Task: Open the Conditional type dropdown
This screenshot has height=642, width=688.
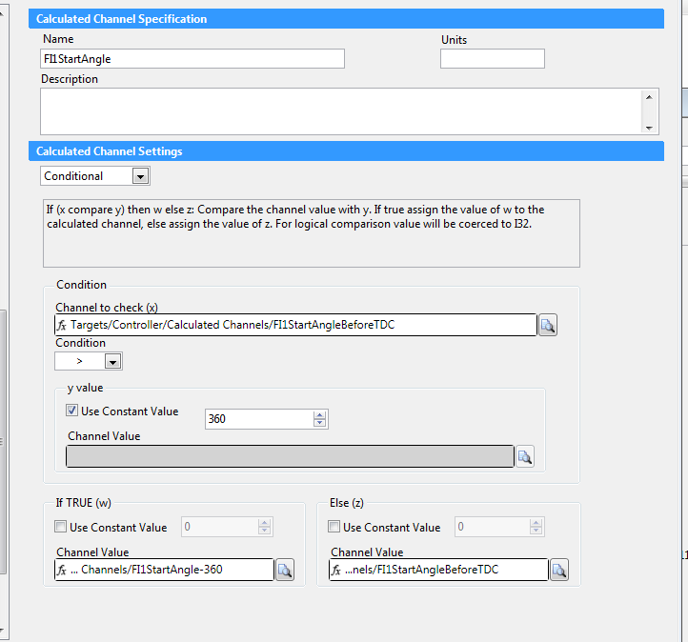Action: click(x=140, y=176)
